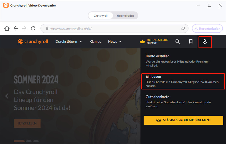Go to the home page icon

click(7, 28)
